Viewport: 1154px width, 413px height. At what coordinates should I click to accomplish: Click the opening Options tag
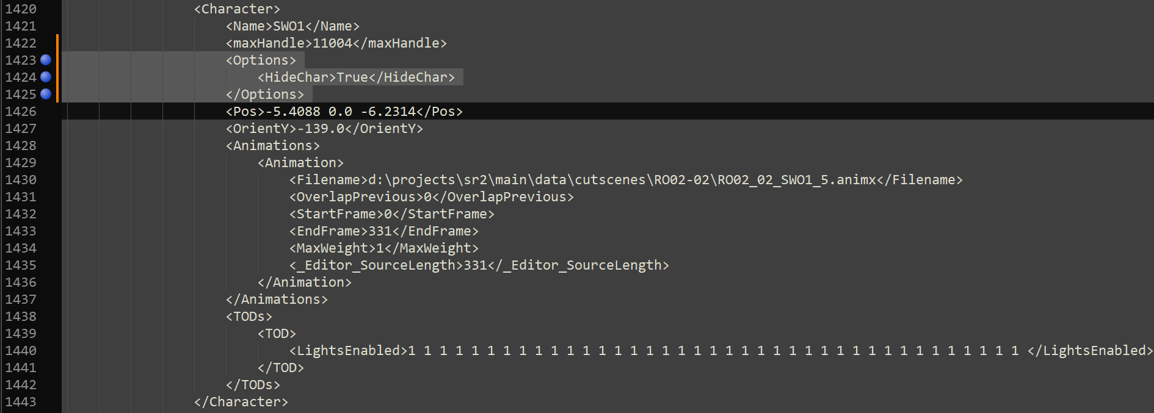click(x=261, y=60)
